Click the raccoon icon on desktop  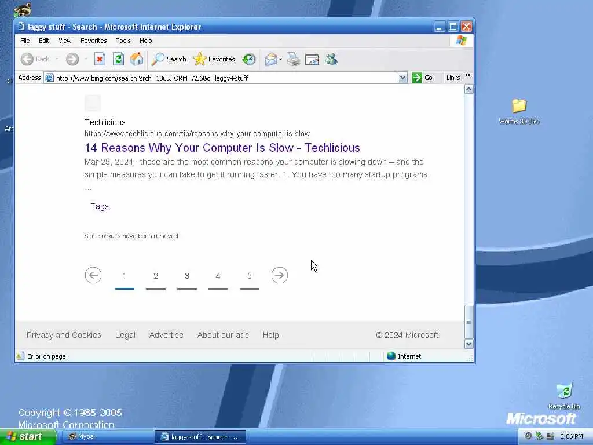(23, 9)
